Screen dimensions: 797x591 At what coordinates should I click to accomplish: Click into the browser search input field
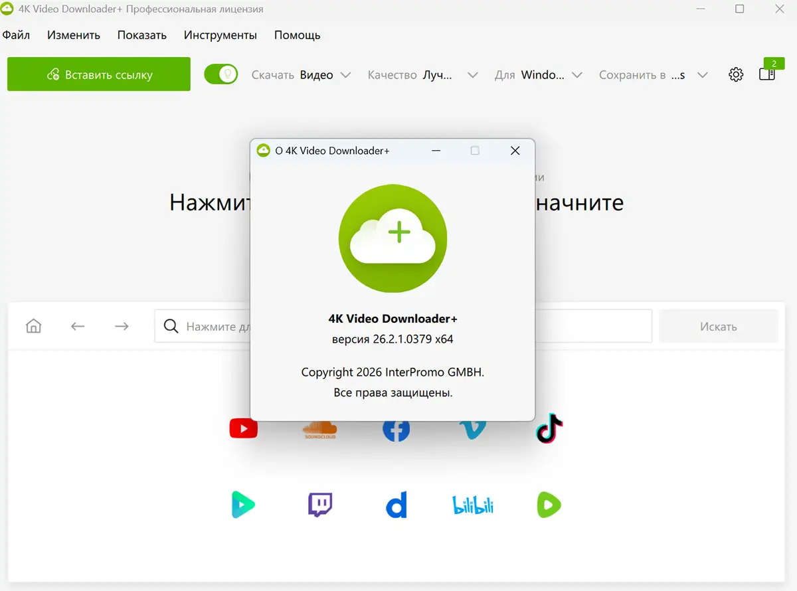pyautogui.click(x=403, y=326)
